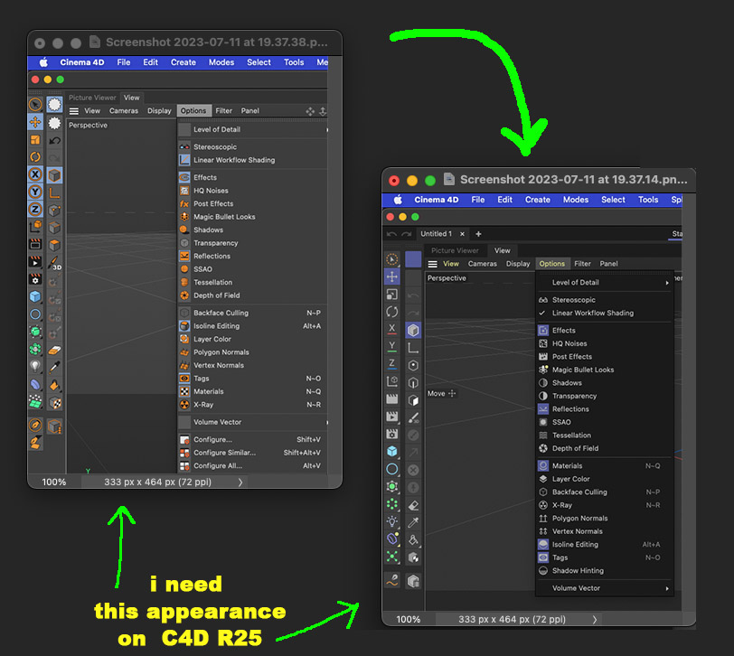Image resolution: width=734 pixels, height=656 pixels.
Task: Click 100% zoom field in left window
Action: pyautogui.click(x=54, y=482)
